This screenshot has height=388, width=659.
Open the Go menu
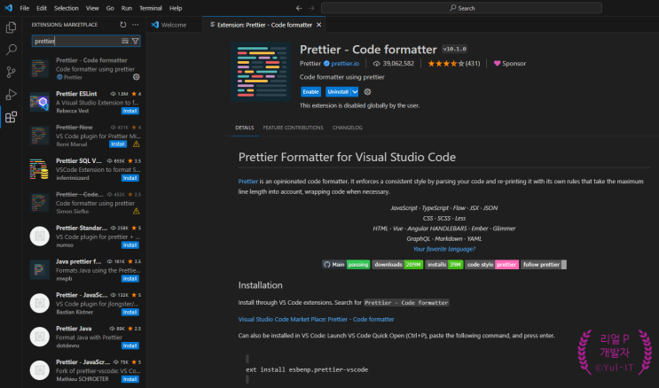point(110,8)
